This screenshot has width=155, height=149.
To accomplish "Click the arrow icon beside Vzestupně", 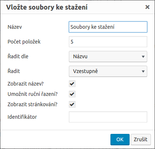I will [x=143, y=71].
